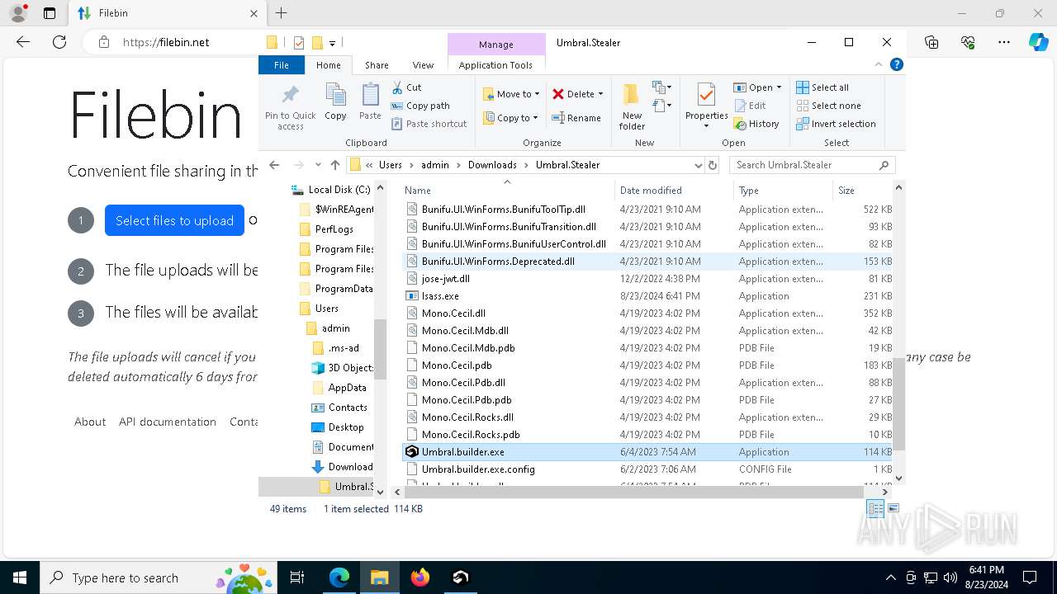
Task: Open Edge Collections icon
Action: (931, 42)
